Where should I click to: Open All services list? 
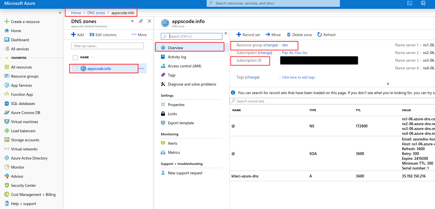pyautogui.click(x=20, y=49)
